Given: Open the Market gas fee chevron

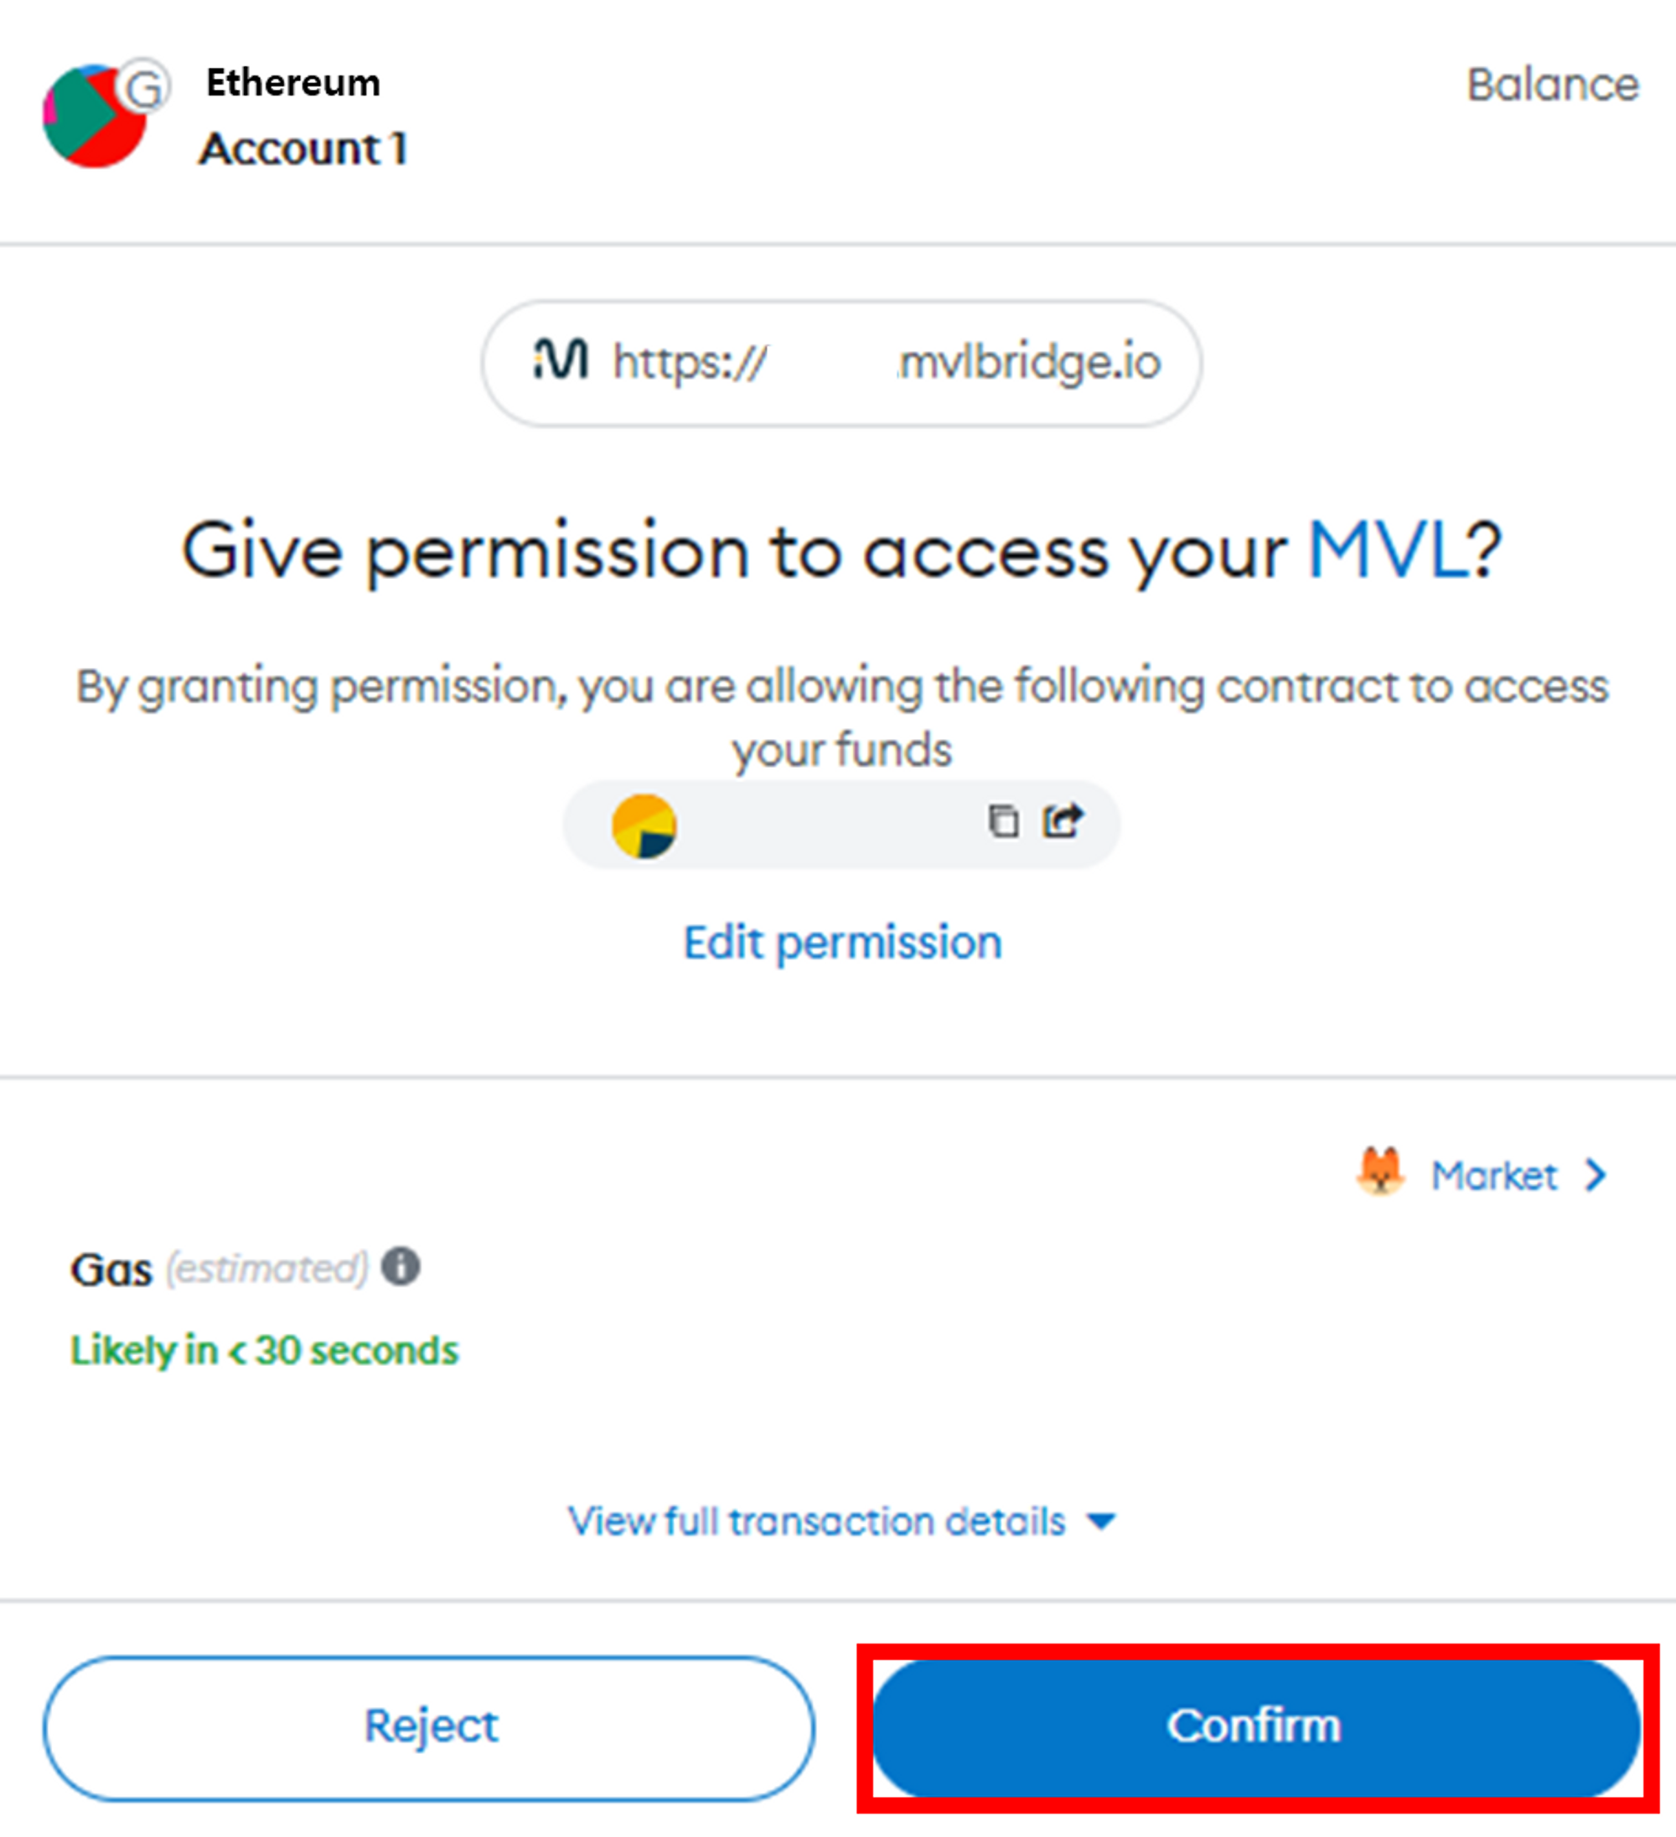Looking at the screenshot, I should [1595, 1176].
